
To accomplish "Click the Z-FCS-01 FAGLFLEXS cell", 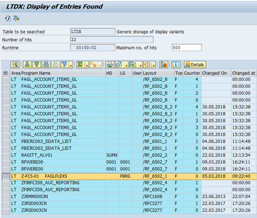I will [x=63, y=176].
